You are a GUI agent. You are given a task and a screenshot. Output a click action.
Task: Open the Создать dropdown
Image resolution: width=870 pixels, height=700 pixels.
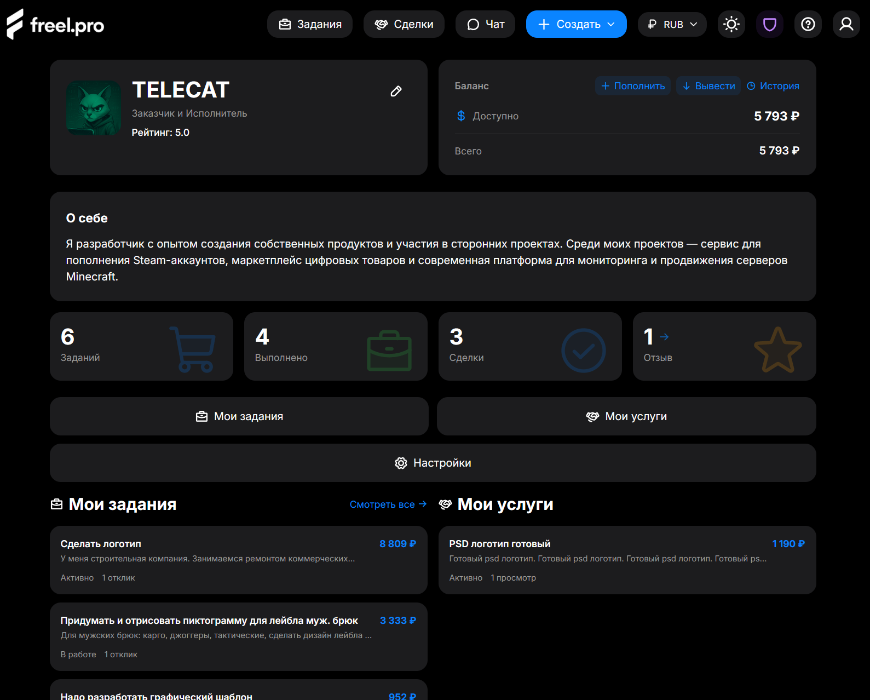(576, 25)
